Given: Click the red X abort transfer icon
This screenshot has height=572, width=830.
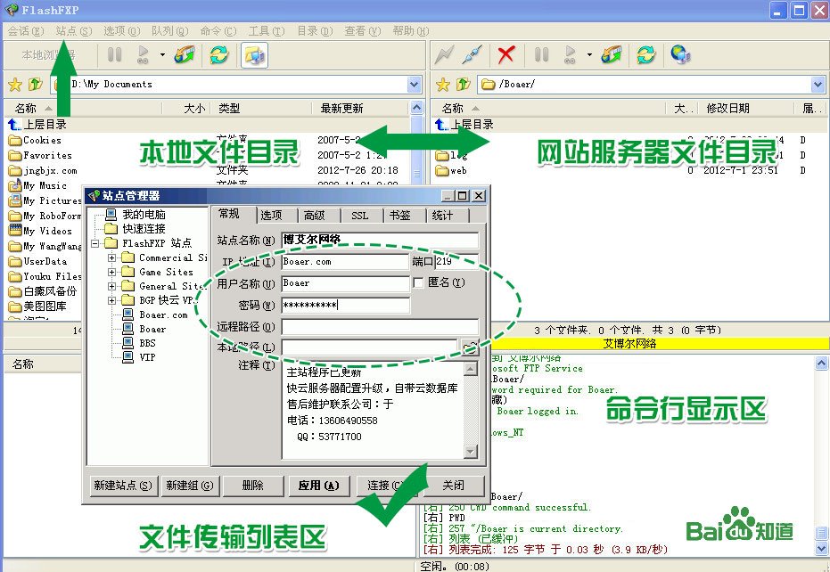Looking at the screenshot, I should point(505,54).
